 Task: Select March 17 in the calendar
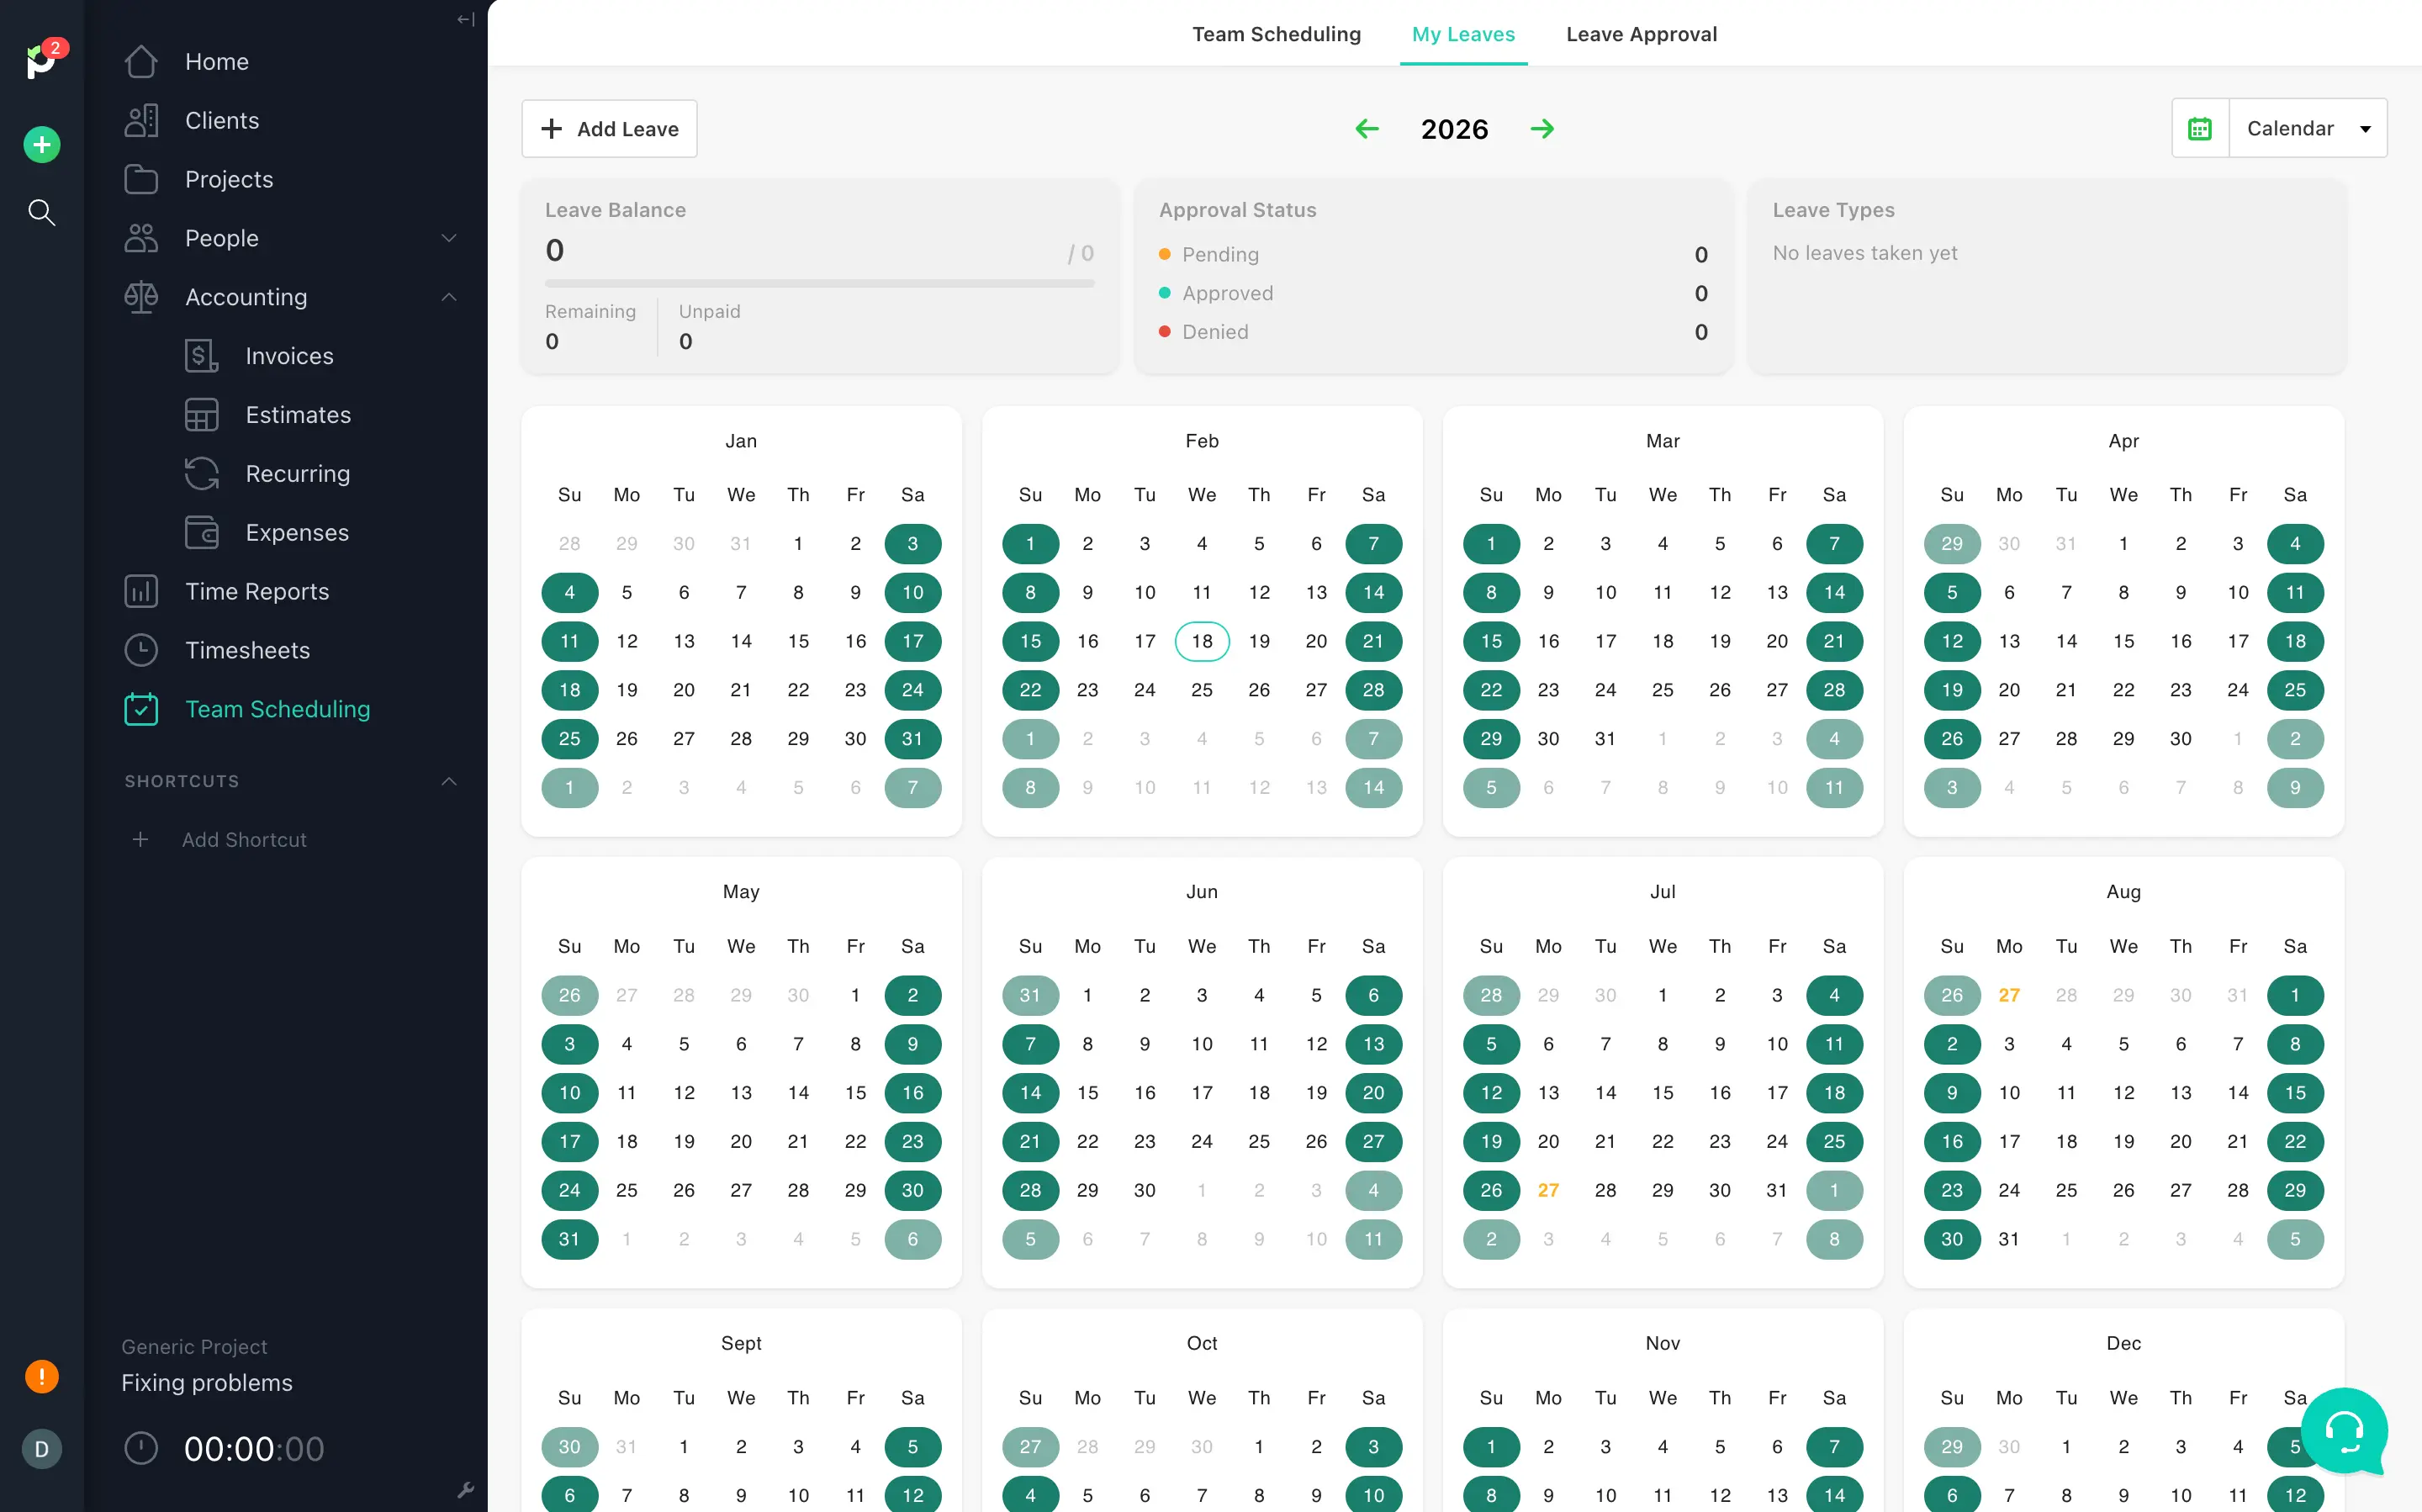(x=1605, y=641)
